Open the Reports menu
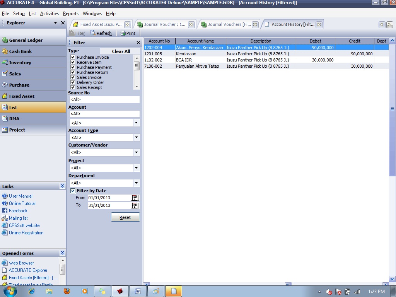Screen dimensions: 396x297 point(71,14)
